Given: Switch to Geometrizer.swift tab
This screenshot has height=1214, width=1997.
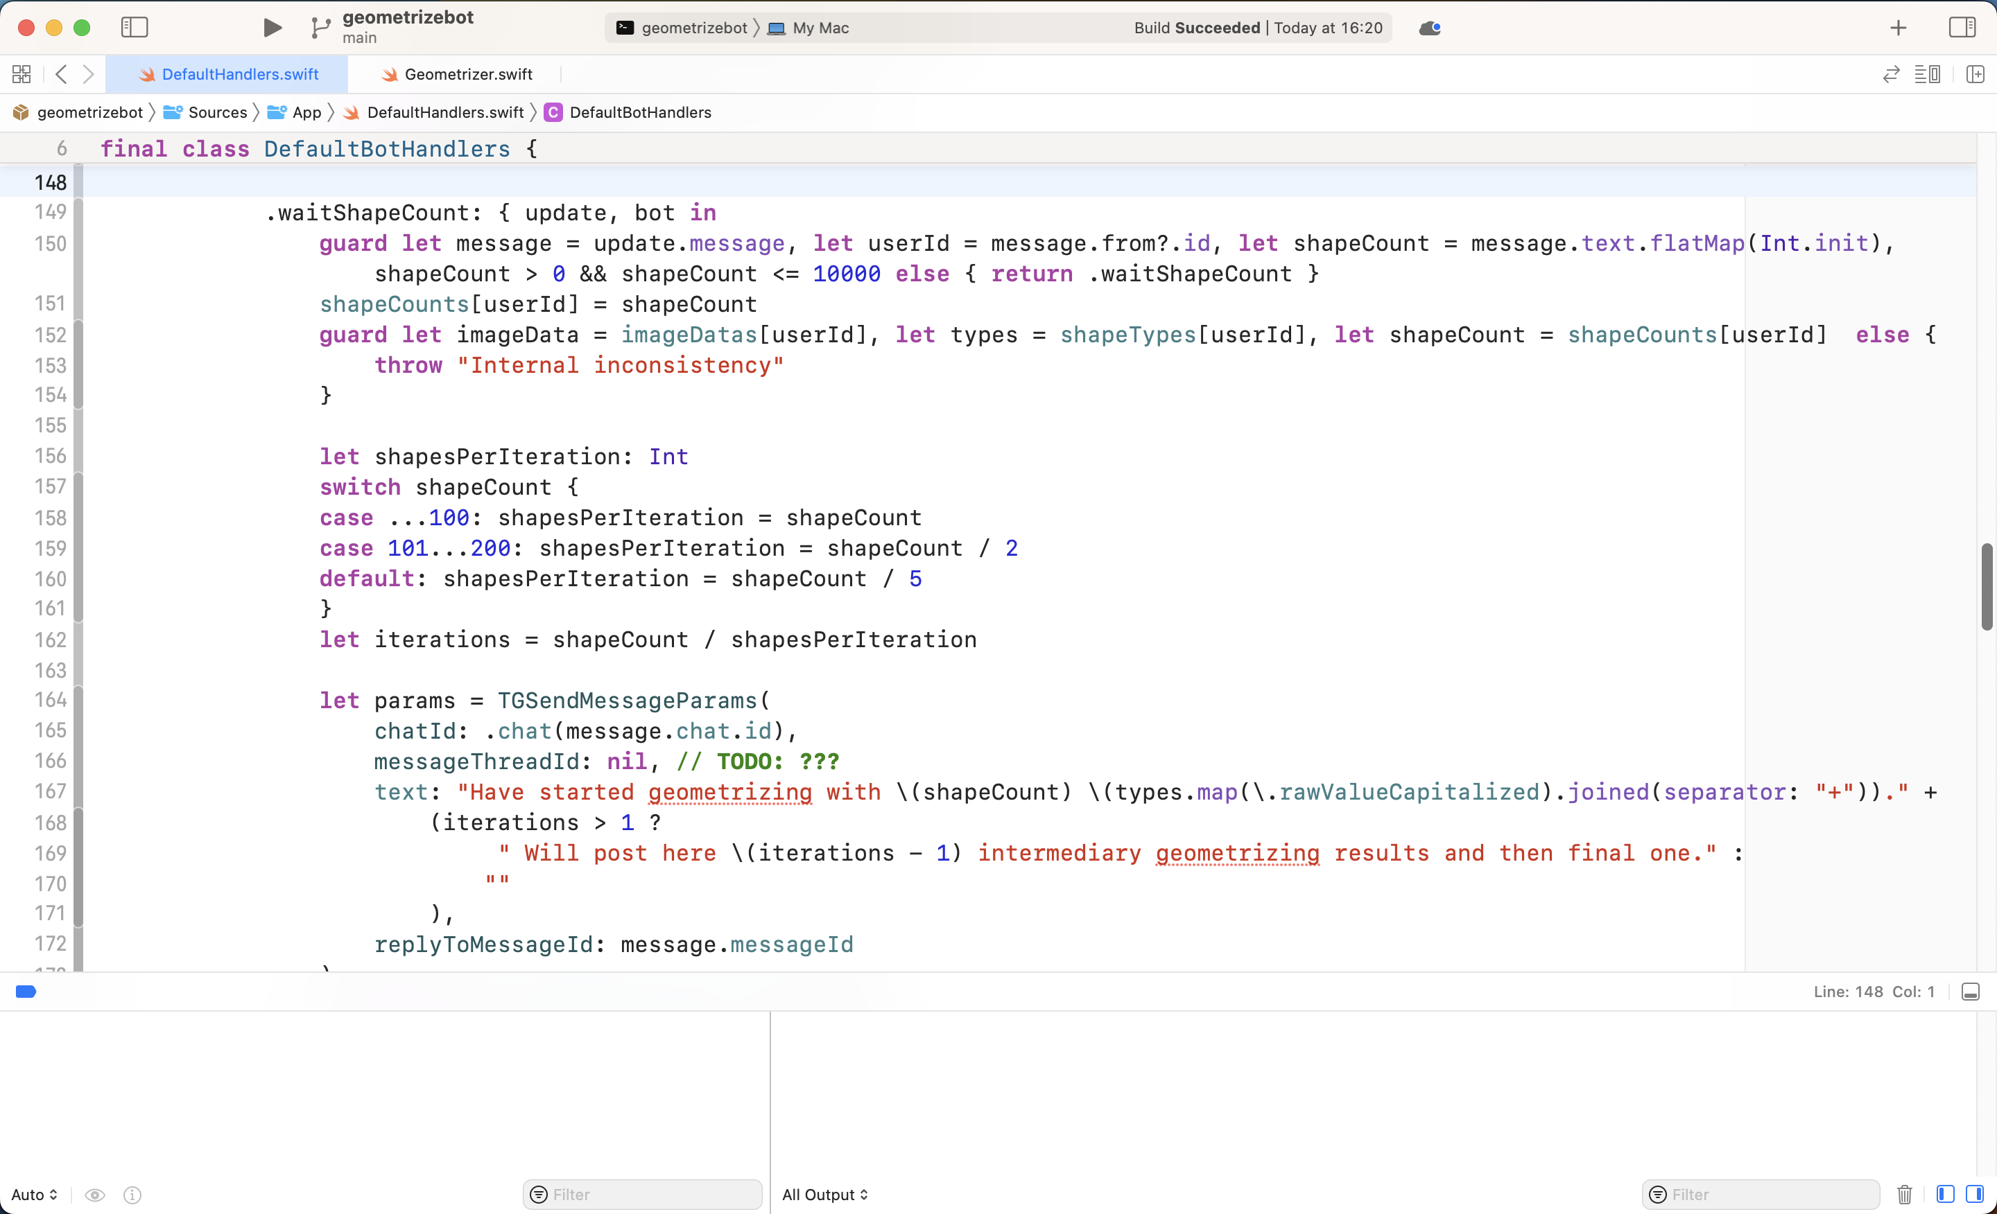Looking at the screenshot, I should click(x=469, y=74).
